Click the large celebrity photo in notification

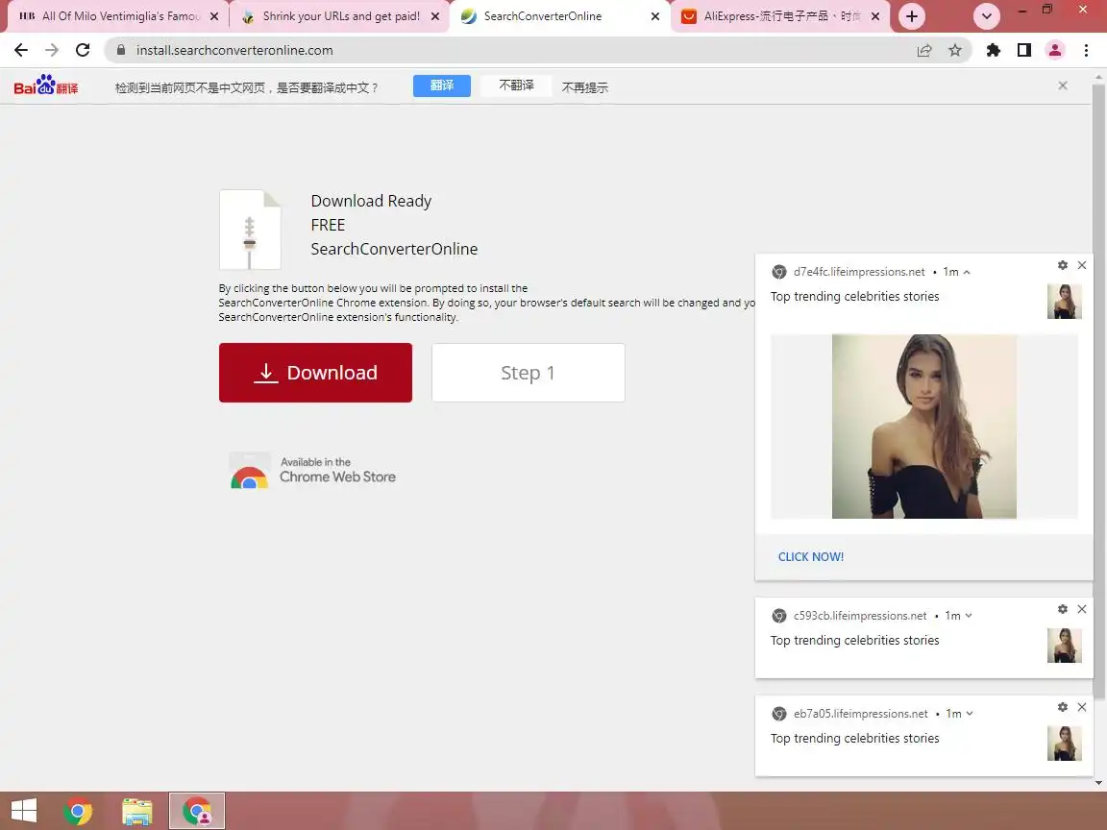(x=924, y=427)
